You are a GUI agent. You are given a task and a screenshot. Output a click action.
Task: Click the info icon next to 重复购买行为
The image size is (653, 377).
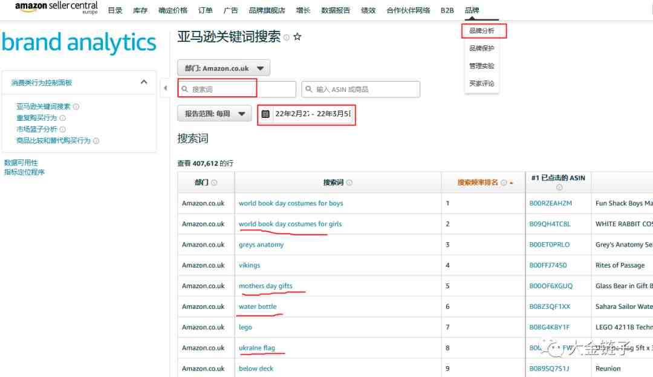pos(63,118)
